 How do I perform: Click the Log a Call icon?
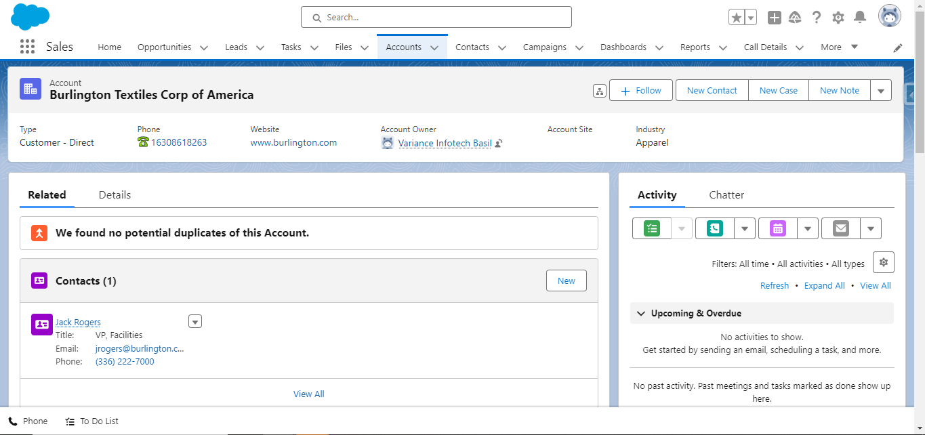click(715, 228)
